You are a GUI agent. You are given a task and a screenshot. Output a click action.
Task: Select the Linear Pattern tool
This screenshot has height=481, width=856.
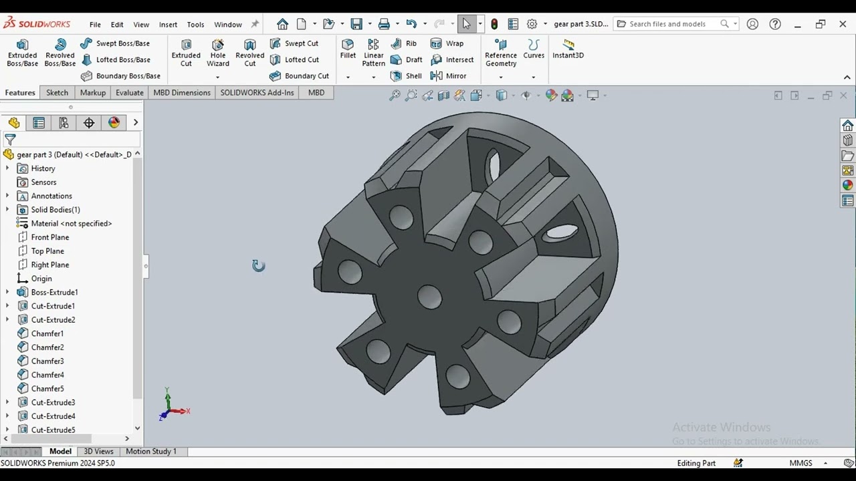(373, 53)
